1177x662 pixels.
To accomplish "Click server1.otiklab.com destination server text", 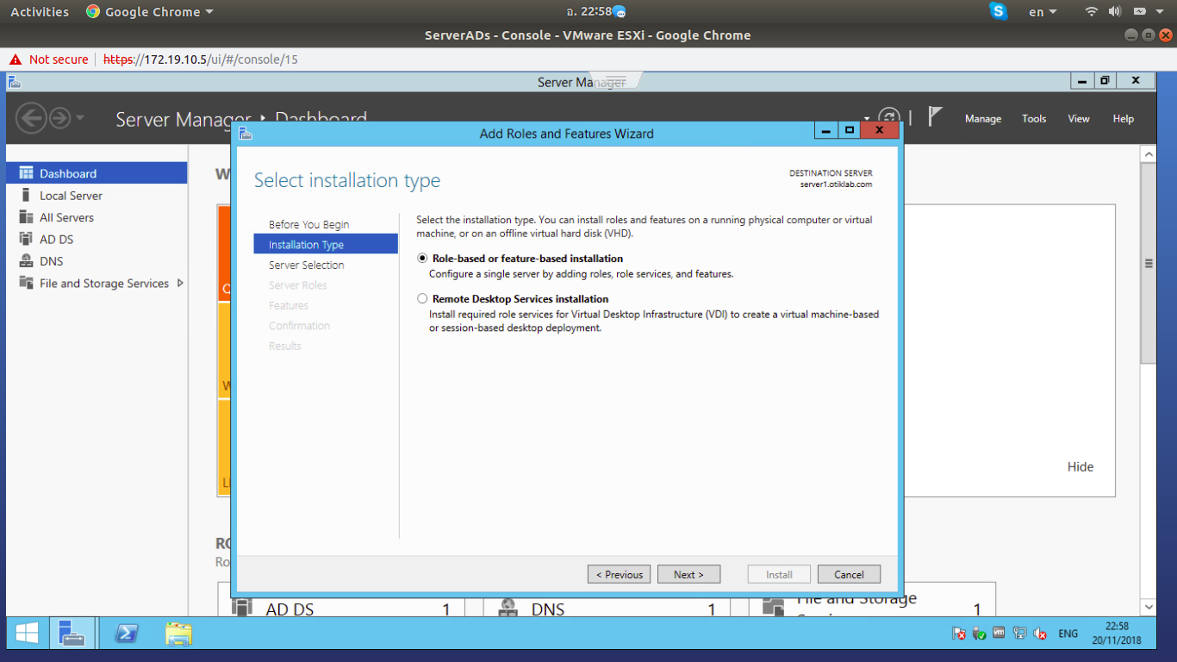I will pos(836,184).
